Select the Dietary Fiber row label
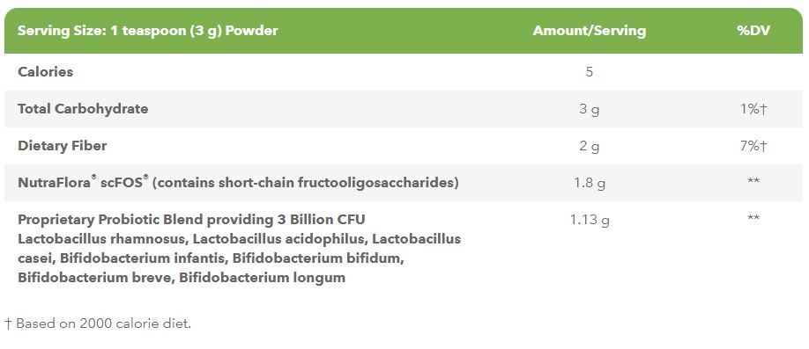This screenshot has width=809, height=349. [63, 146]
